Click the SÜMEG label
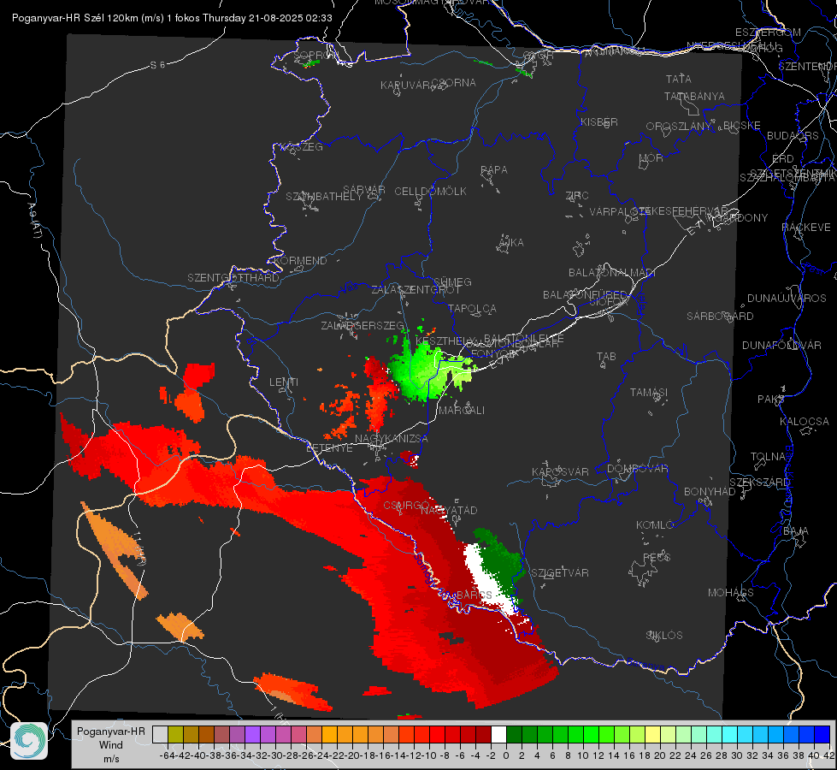The image size is (837, 770). click(x=452, y=282)
